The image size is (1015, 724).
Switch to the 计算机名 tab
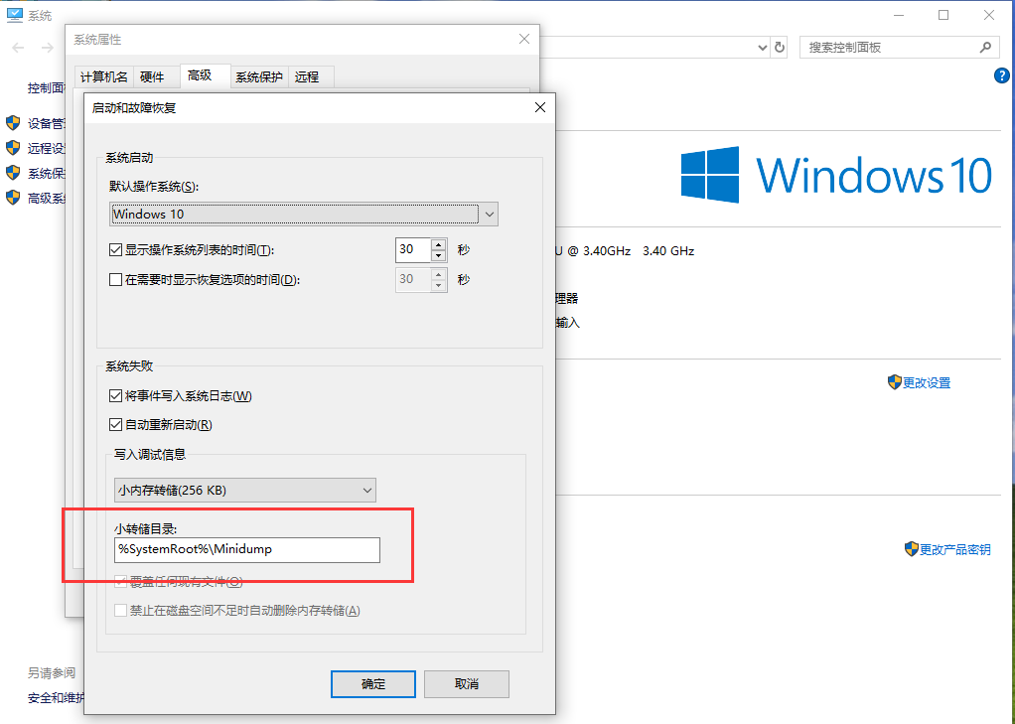tap(103, 77)
